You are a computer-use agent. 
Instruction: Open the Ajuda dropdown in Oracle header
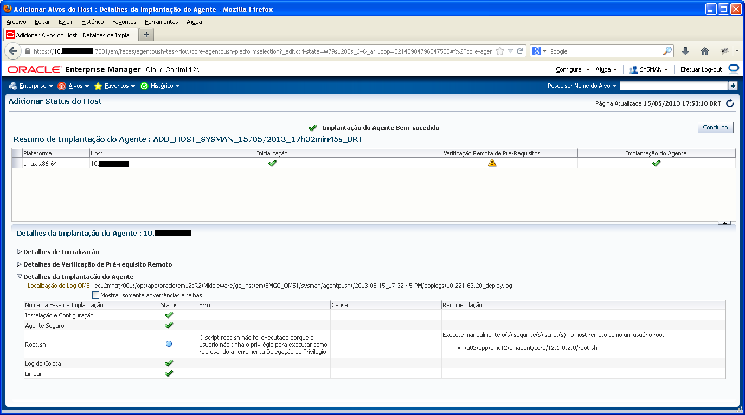606,69
